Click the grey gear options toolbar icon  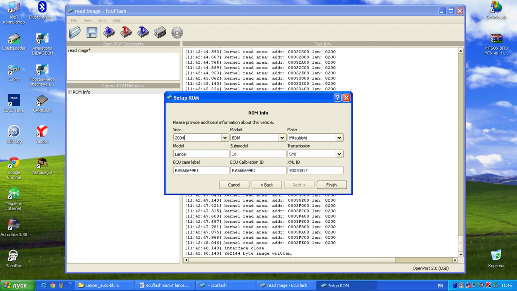tap(177, 32)
